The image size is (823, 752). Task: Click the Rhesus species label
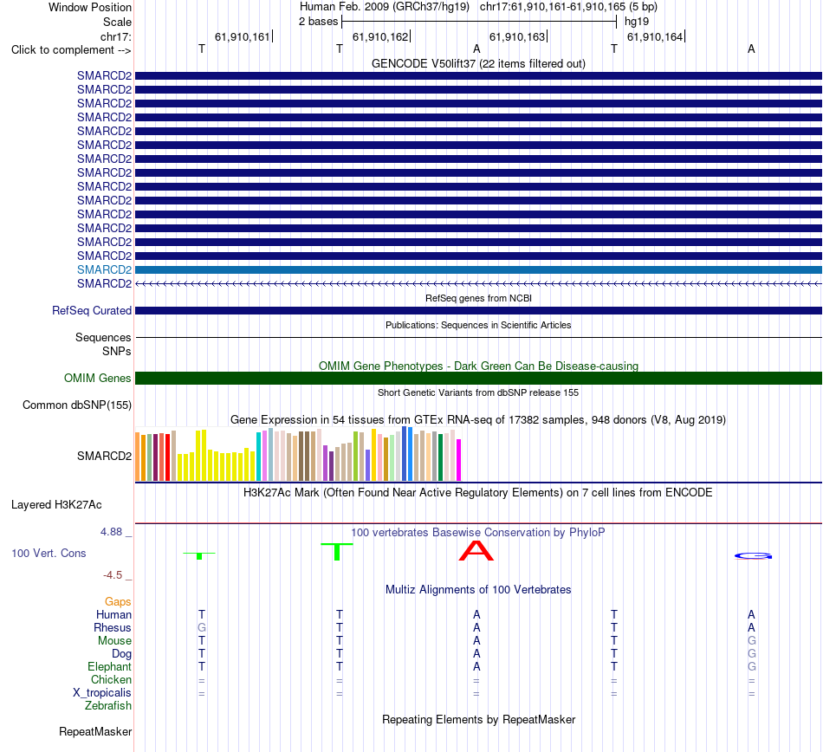pos(113,627)
